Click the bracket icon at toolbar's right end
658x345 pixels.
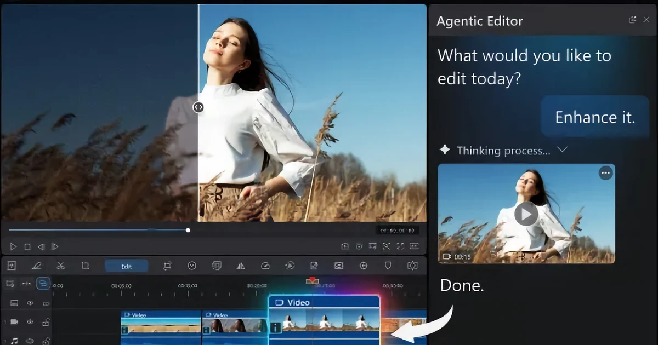pyautogui.click(x=412, y=266)
